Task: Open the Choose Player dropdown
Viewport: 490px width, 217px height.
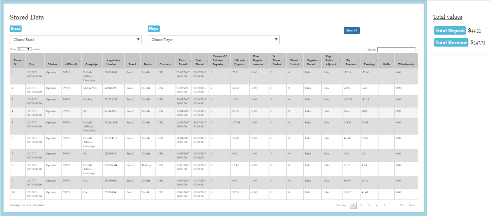Action: pyautogui.click(x=213, y=40)
